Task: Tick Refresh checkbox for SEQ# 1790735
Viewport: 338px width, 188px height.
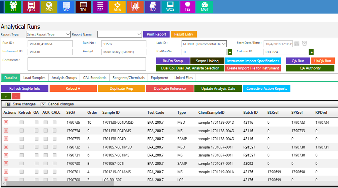Action: (22, 123)
